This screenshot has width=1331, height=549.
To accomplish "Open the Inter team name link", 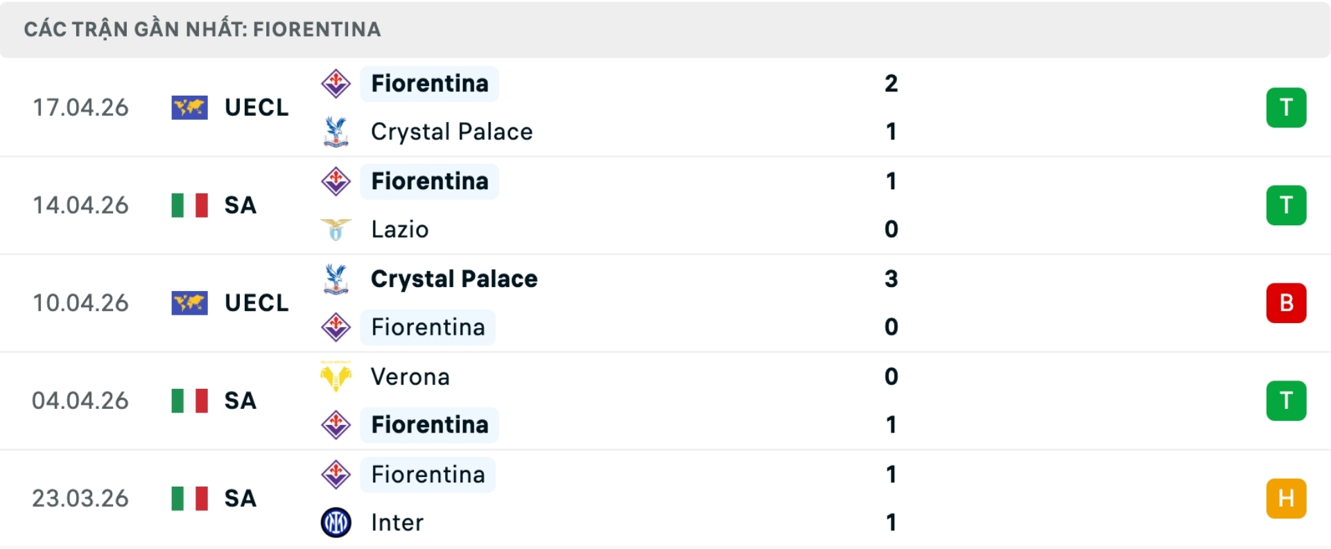I will [x=397, y=523].
